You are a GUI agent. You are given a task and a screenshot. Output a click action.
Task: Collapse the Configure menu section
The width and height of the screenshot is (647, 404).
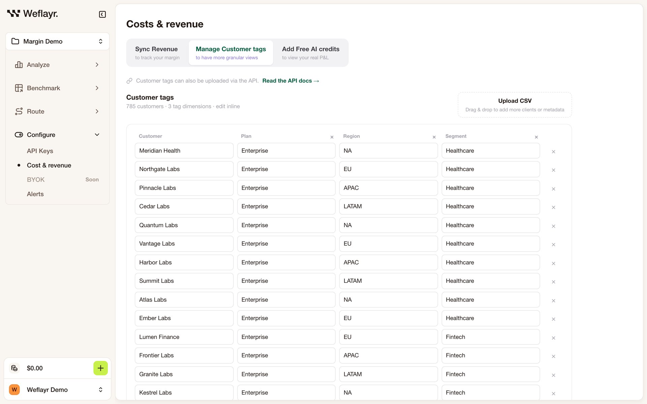pyautogui.click(x=57, y=135)
